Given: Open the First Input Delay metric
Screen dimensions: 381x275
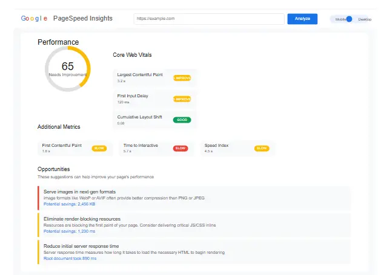Looking at the screenshot, I should click(155, 99).
